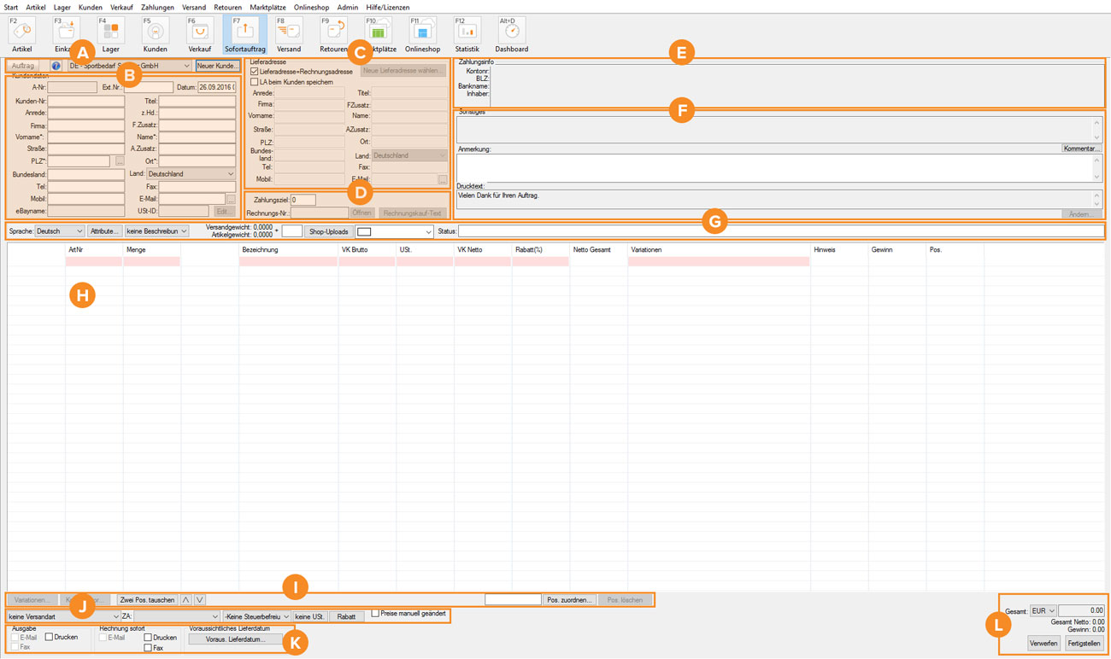Open the EUR currency dropdown

point(1043,611)
